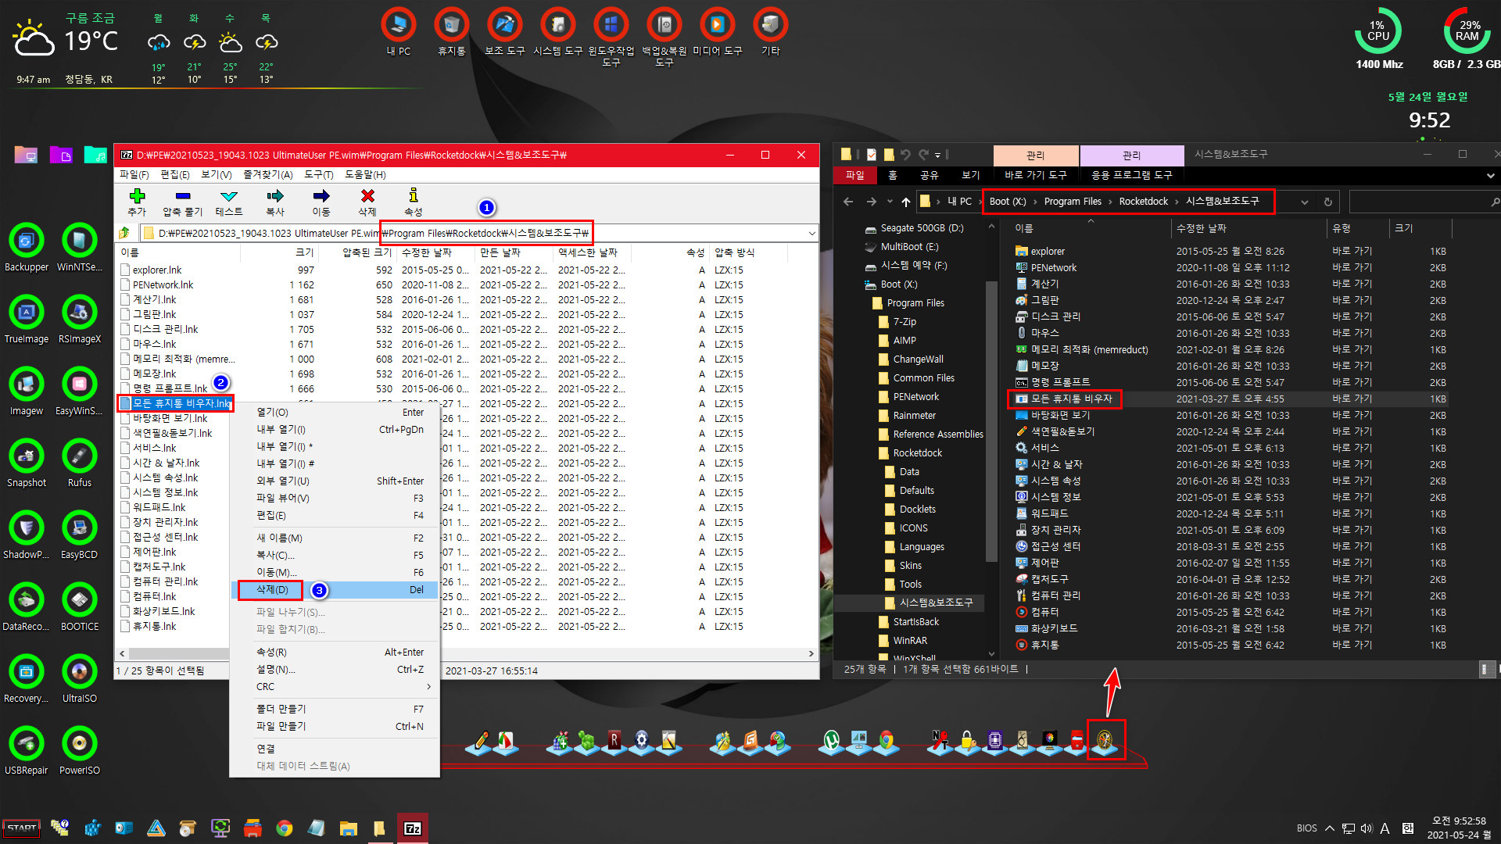Click Explorer tree vertical scrollbar
This screenshot has width=1501, height=844.
click(x=991, y=422)
